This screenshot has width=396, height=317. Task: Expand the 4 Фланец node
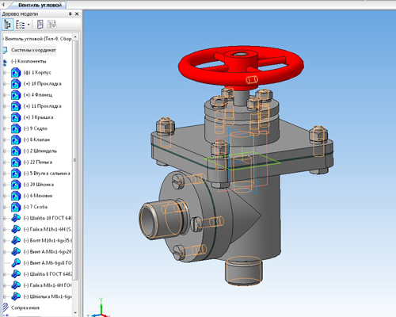[x=4, y=95]
